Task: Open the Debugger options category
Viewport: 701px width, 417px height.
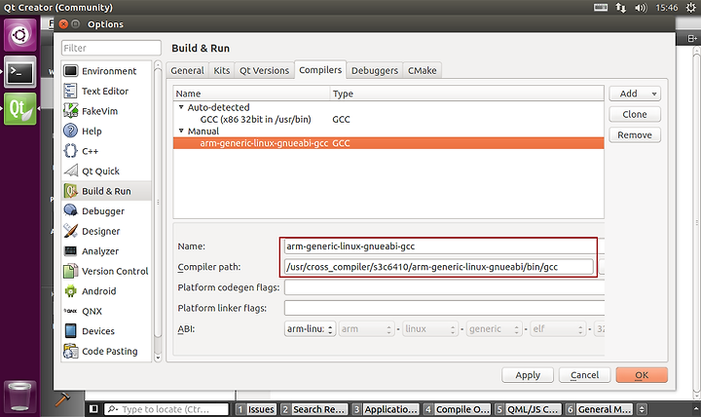Action: pyautogui.click(x=106, y=211)
